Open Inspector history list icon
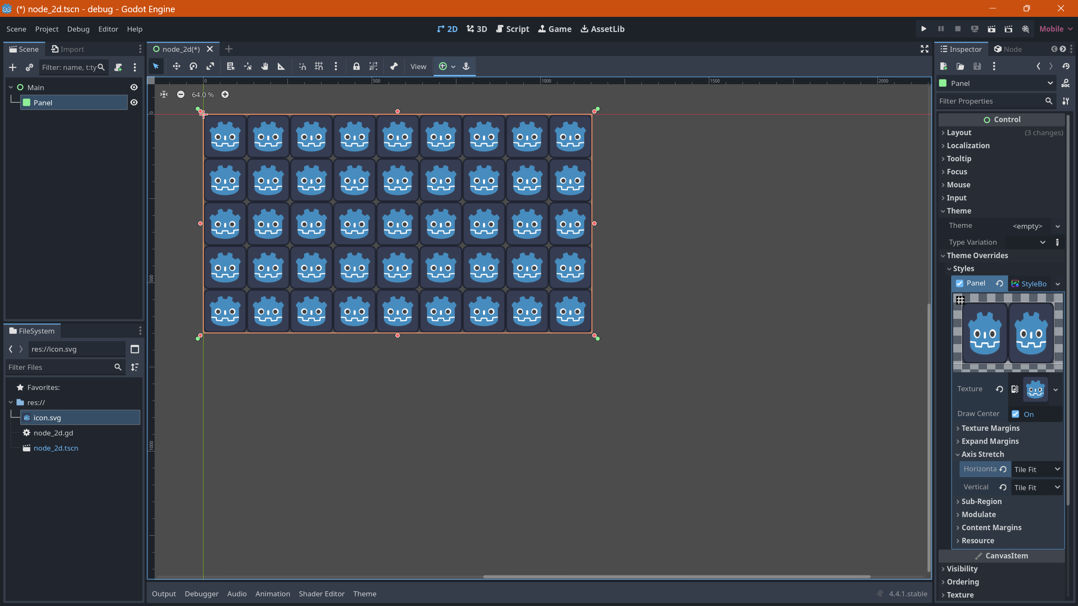This screenshot has width=1078, height=606. click(x=1066, y=67)
